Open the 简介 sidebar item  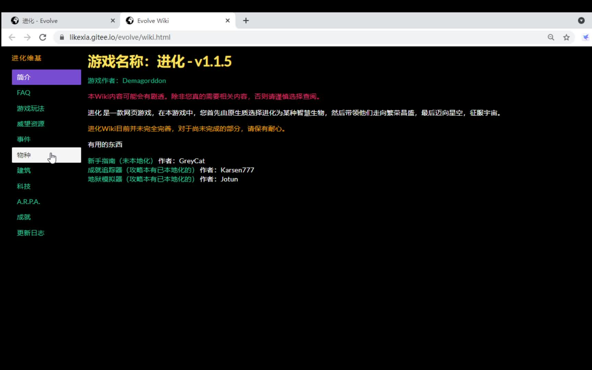click(46, 77)
